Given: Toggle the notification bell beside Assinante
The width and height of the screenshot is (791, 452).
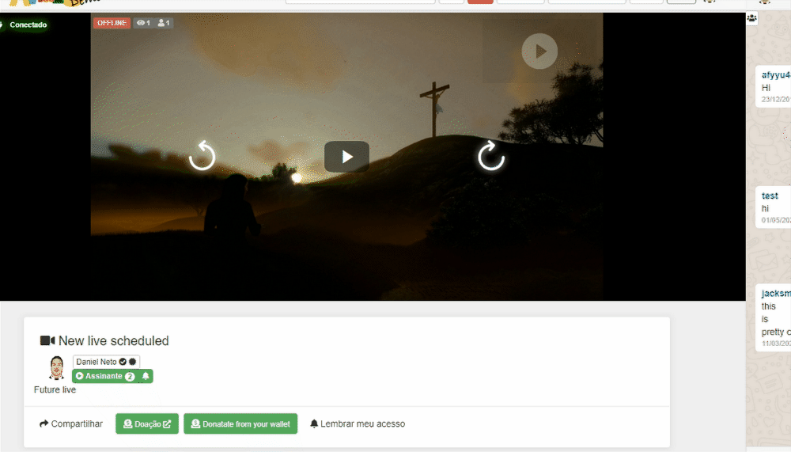Looking at the screenshot, I should pyautogui.click(x=146, y=376).
